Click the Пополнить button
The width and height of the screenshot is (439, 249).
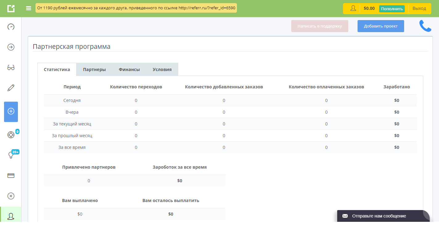click(392, 8)
